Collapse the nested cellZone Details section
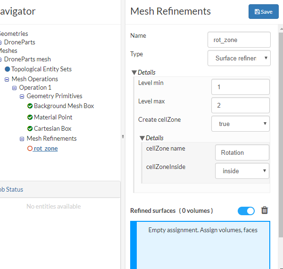The image size is (283, 269). pyautogui.click(x=142, y=138)
